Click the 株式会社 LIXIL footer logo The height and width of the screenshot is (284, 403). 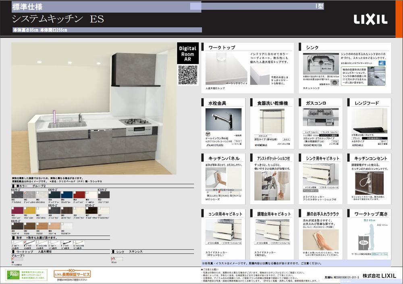tap(379, 276)
